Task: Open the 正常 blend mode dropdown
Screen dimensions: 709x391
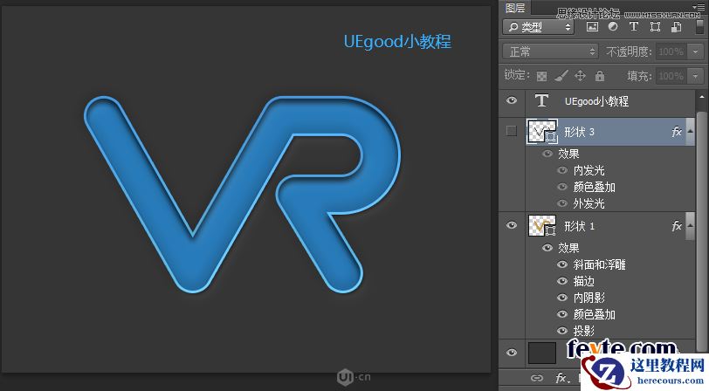Action: (550, 51)
